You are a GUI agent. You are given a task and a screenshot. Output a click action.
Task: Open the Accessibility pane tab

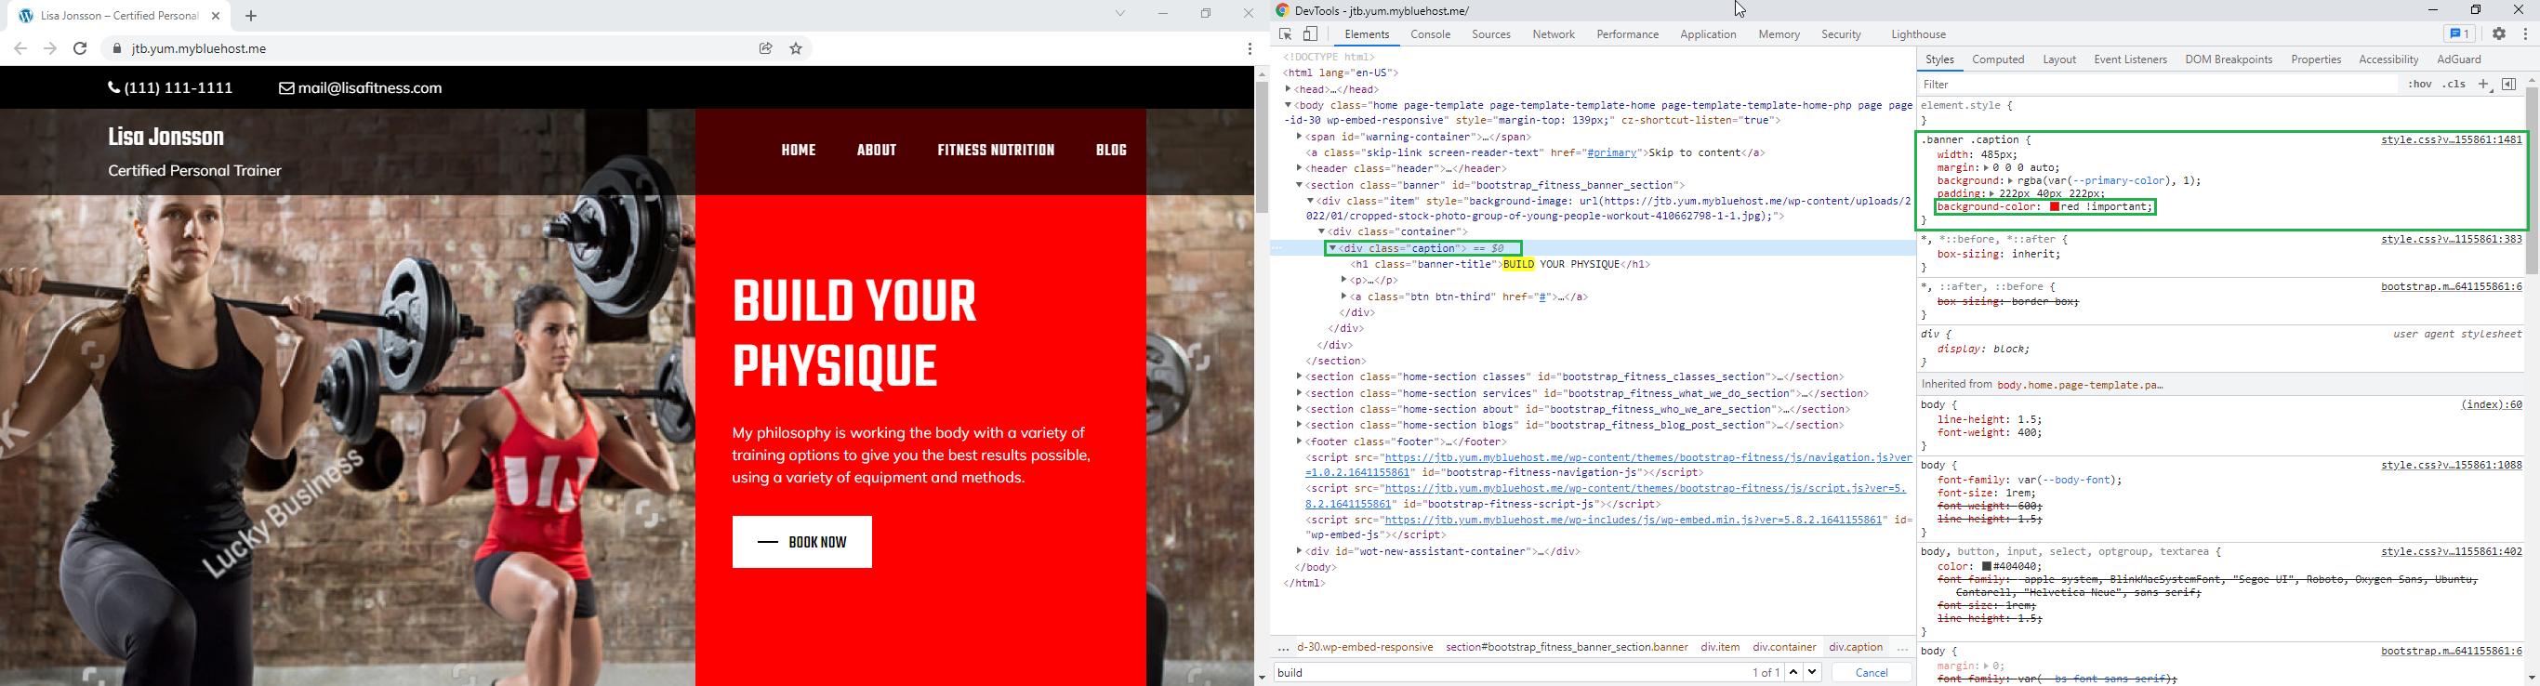[x=2389, y=60]
